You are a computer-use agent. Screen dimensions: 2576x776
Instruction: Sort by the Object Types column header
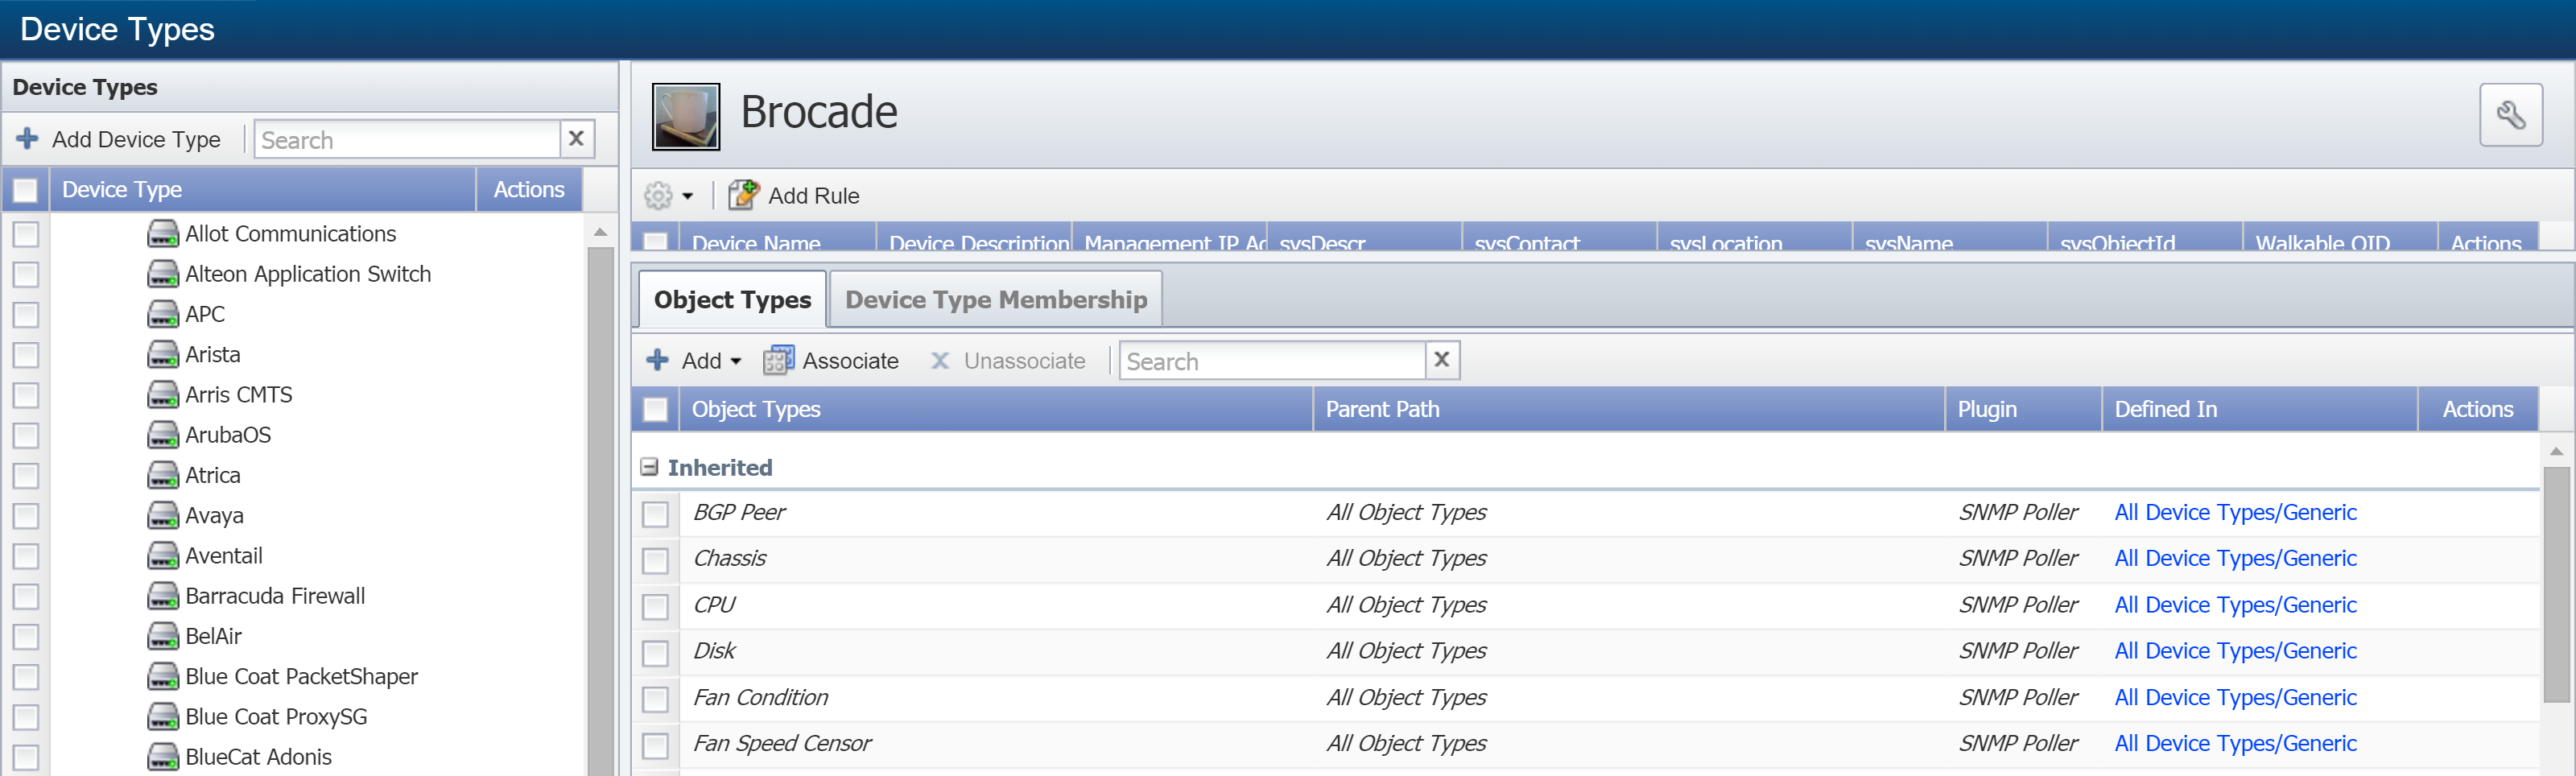(x=995, y=409)
